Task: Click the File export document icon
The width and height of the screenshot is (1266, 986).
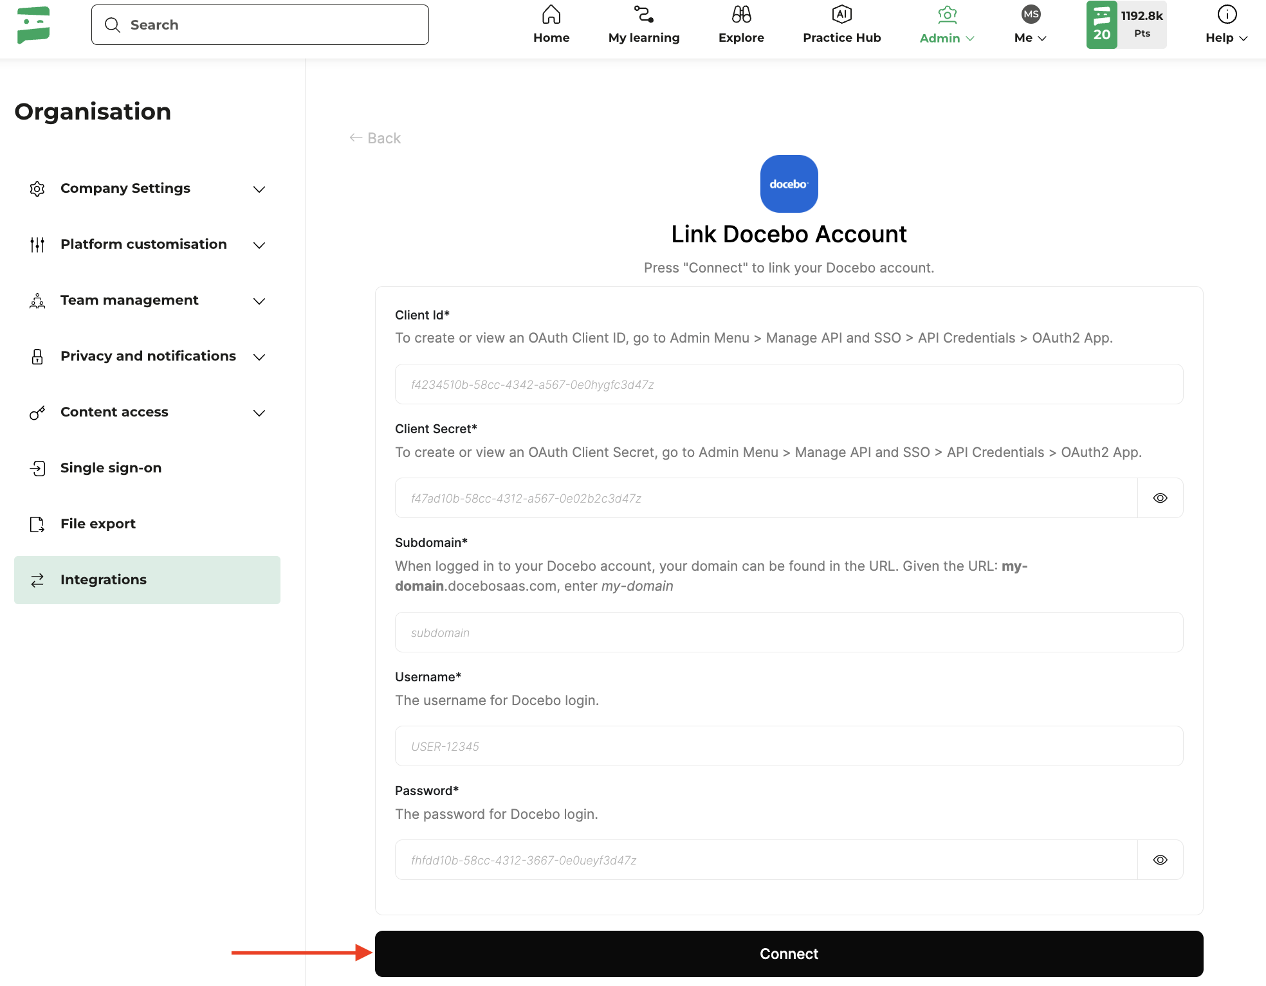Action: click(x=37, y=524)
